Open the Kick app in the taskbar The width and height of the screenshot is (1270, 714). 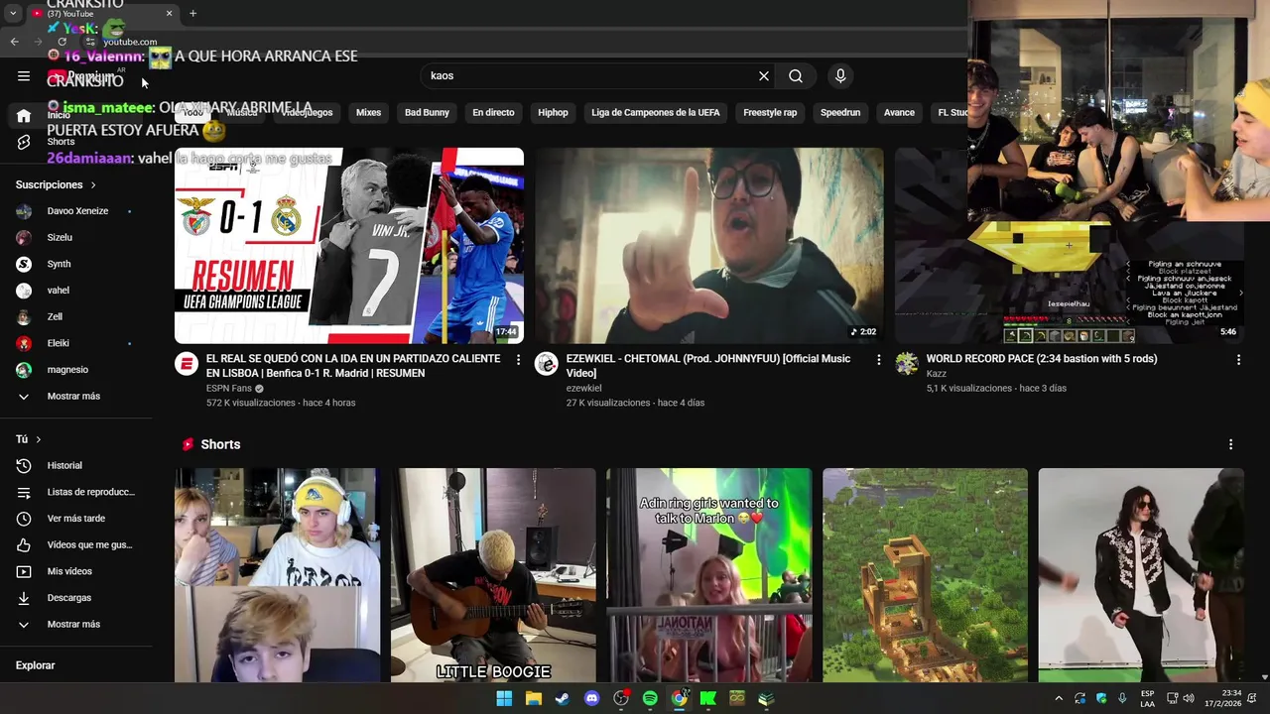[x=708, y=698]
